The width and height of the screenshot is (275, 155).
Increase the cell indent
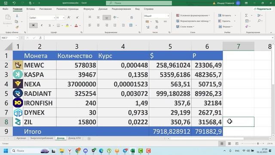[123, 25]
